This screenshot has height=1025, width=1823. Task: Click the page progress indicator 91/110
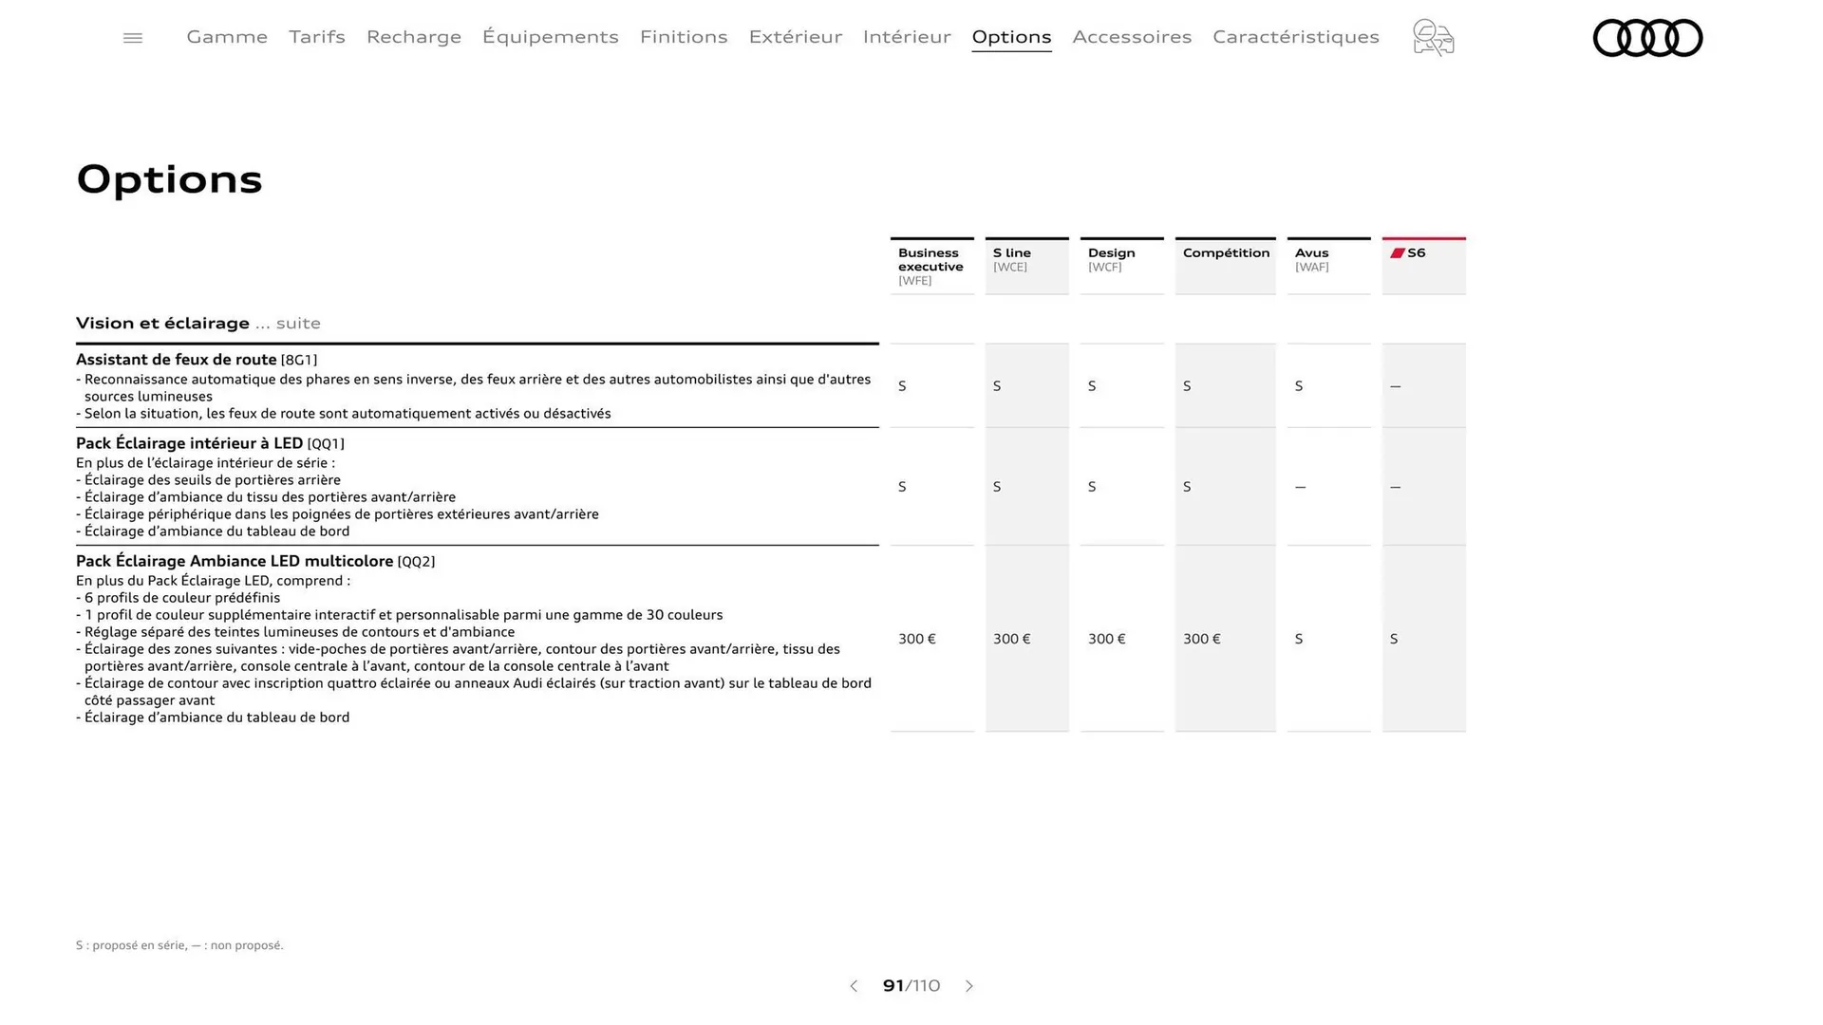point(911,986)
